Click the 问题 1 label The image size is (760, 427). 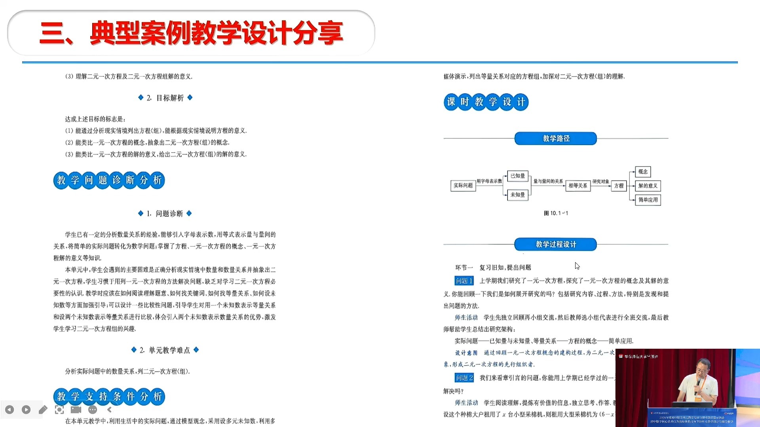coord(464,281)
